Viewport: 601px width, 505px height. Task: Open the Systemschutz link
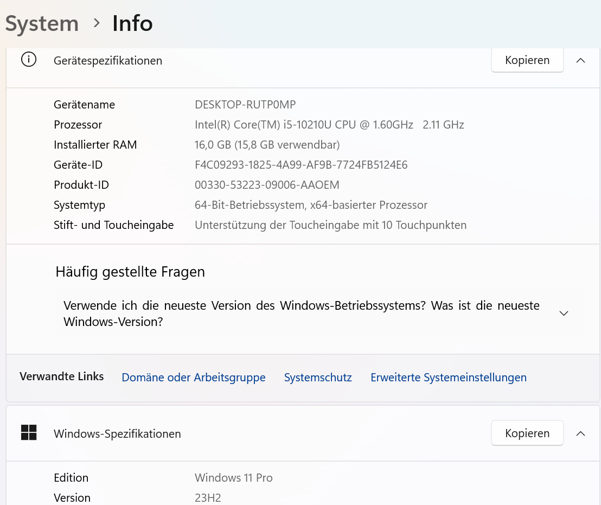pos(318,378)
